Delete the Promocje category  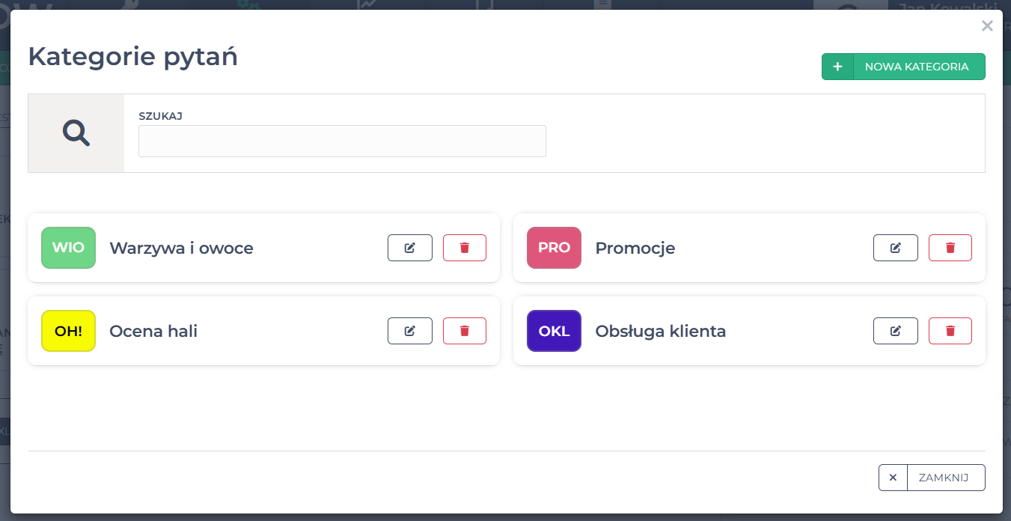pyautogui.click(x=950, y=248)
